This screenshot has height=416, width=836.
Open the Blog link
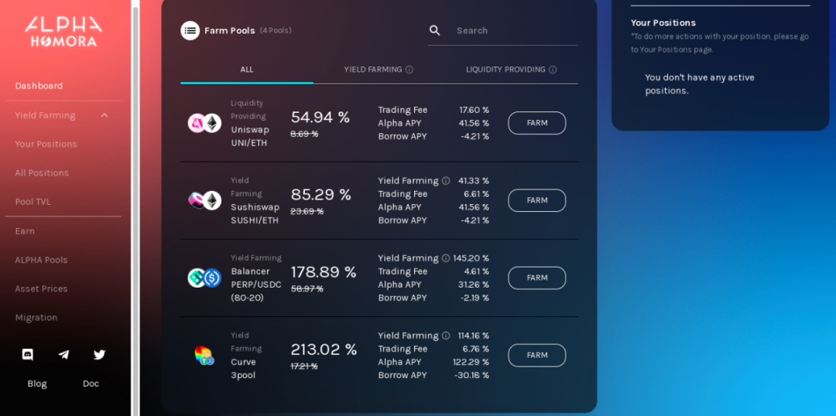pyautogui.click(x=37, y=384)
